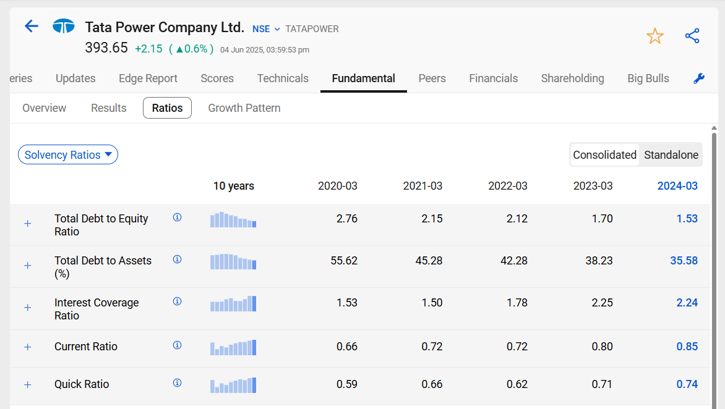Switch to Overview sub-tab
This screenshot has height=409, width=725.
tap(44, 108)
